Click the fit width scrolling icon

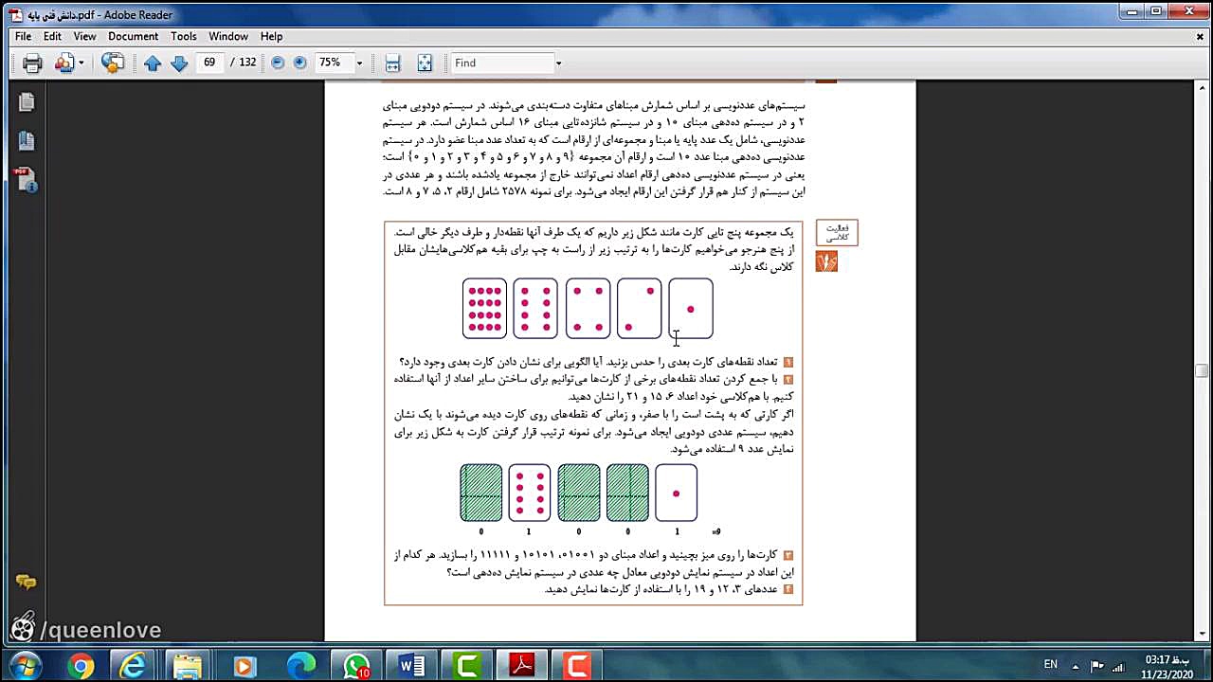[392, 63]
